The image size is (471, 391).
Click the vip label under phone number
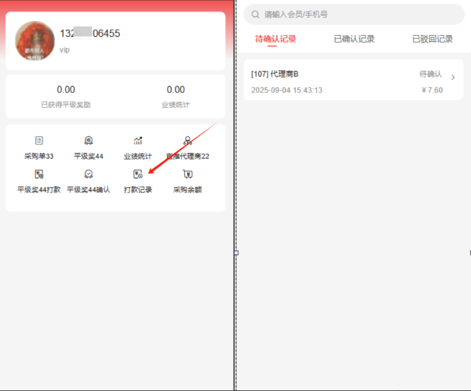(64, 50)
